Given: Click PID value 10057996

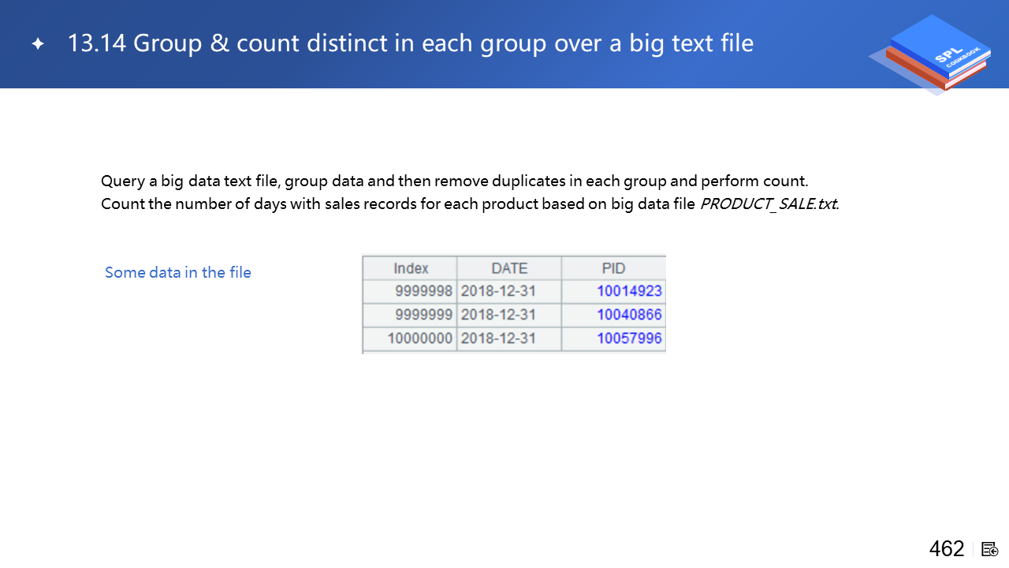Looking at the screenshot, I should coord(629,338).
